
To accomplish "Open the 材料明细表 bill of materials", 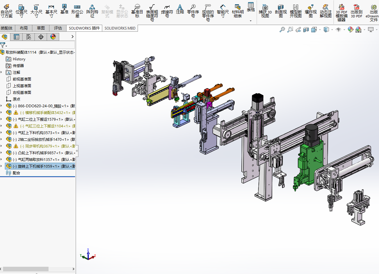I will [238, 11].
